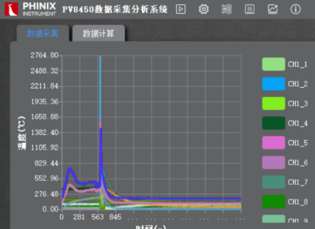Screen dimensions: 315x229
Task: Click the PV8450数据采集分析系统 title text
Action: point(115,9)
